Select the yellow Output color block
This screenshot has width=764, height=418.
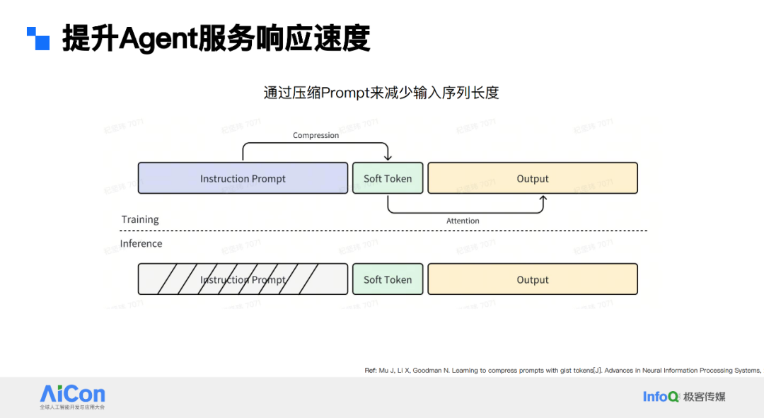(533, 279)
